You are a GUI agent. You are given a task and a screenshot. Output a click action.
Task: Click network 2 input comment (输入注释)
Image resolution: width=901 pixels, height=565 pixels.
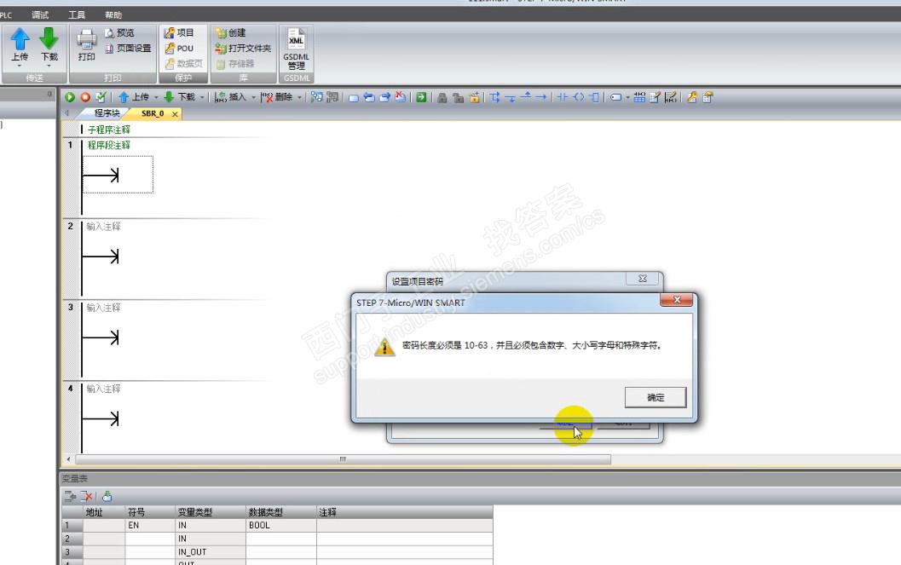click(x=103, y=227)
